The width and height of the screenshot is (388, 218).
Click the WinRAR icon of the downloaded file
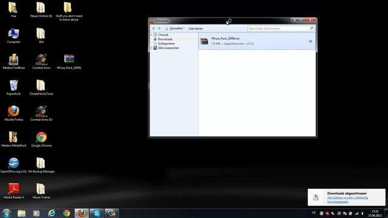204,41
